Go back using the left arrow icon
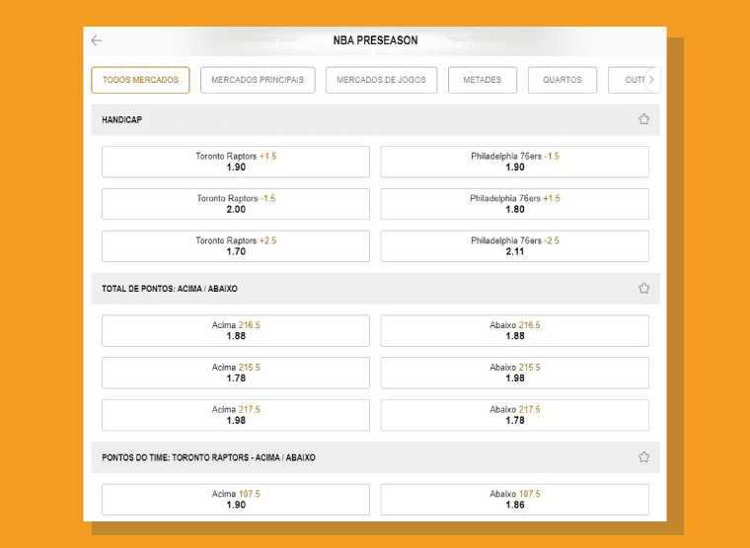The height and width of the screenshot is (548, 750). click(97, 40)
